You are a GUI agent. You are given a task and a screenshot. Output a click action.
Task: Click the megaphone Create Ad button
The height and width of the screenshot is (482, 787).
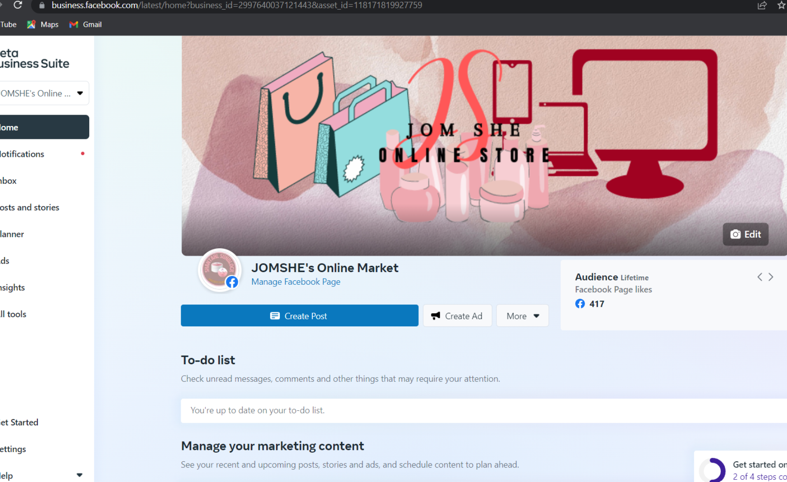[457, 315]
